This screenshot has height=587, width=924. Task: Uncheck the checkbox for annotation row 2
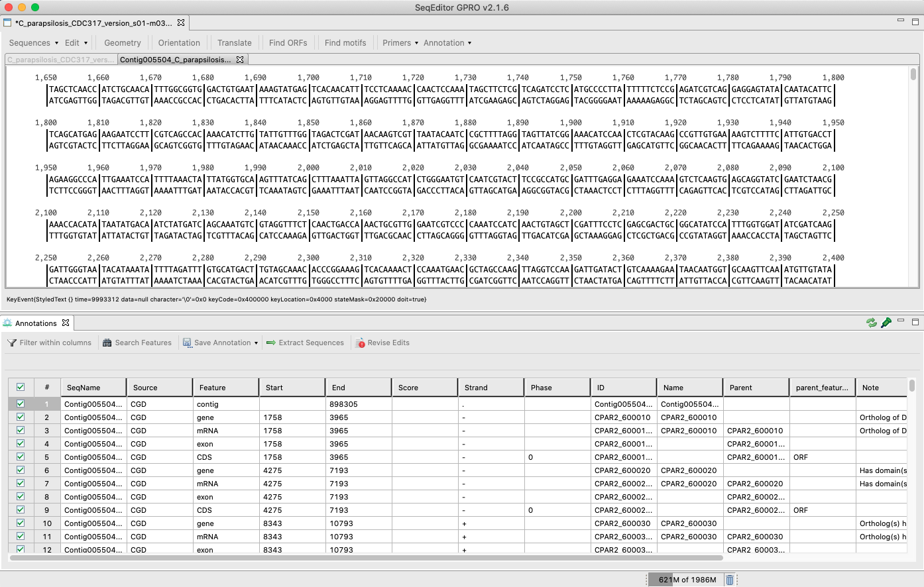(21, 417)
